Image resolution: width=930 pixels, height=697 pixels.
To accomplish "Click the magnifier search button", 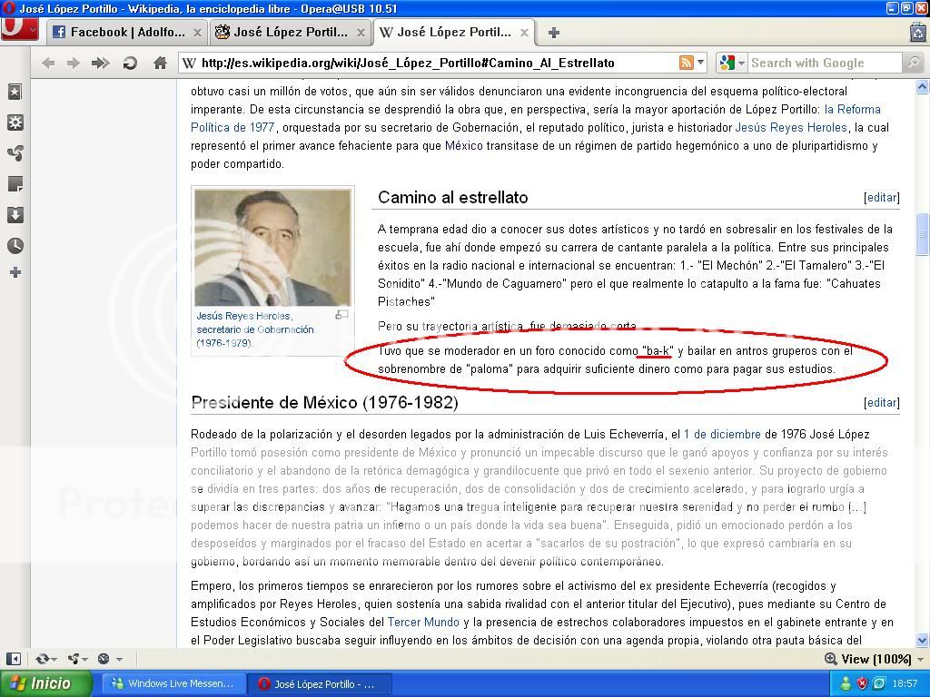I will [x=913, y=63].
